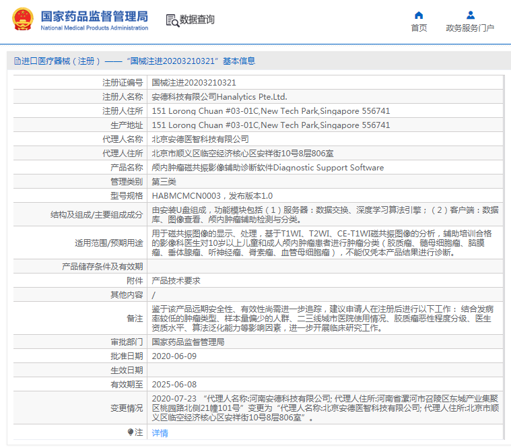Click the 第三类 category value
Viewport: 511px width, 448px height.
(164, 182)
